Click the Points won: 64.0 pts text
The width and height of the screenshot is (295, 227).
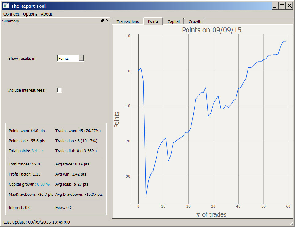point(27,131)
